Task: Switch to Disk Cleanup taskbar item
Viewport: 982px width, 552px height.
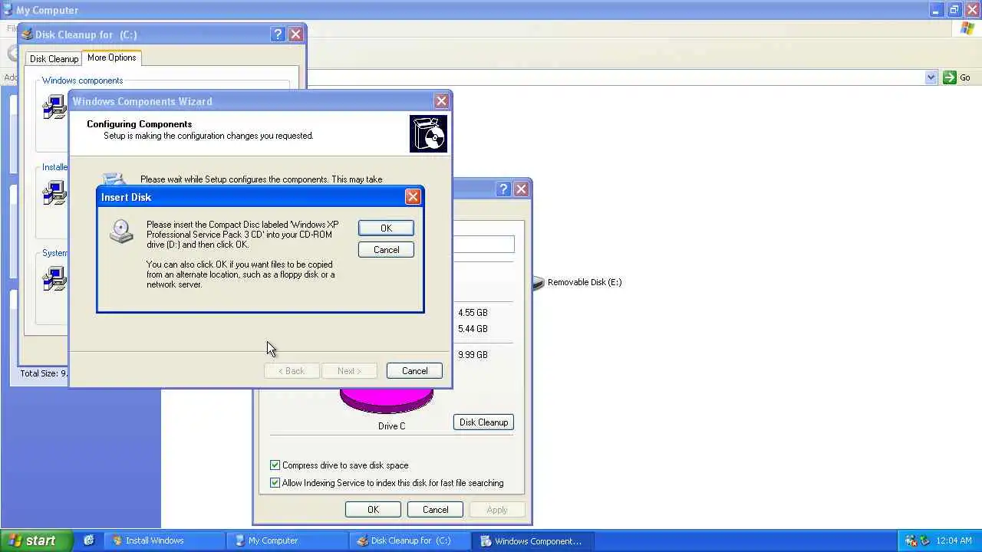Action: [410, 540]
